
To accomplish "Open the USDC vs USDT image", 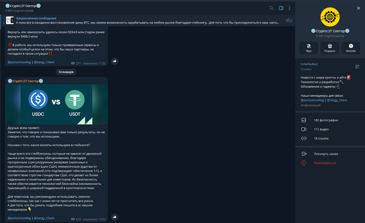I will [x=57, y=104].
